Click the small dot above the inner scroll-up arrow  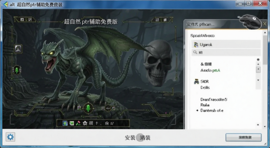point(258,60)
